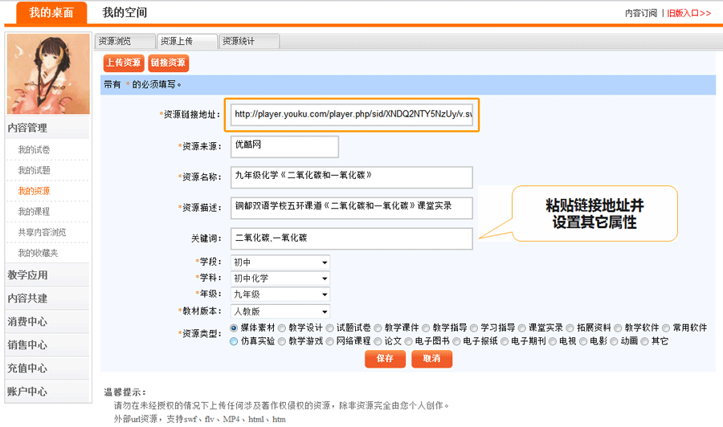Pick the 仿真实验 radio button
The width and height of the screenshot is (723, 427).
tap(235, 340)
